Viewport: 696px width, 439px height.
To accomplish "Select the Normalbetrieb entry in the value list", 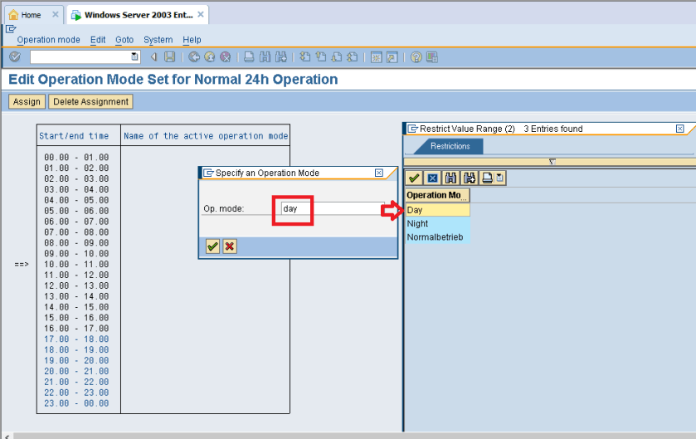I will tap(437, 237).
